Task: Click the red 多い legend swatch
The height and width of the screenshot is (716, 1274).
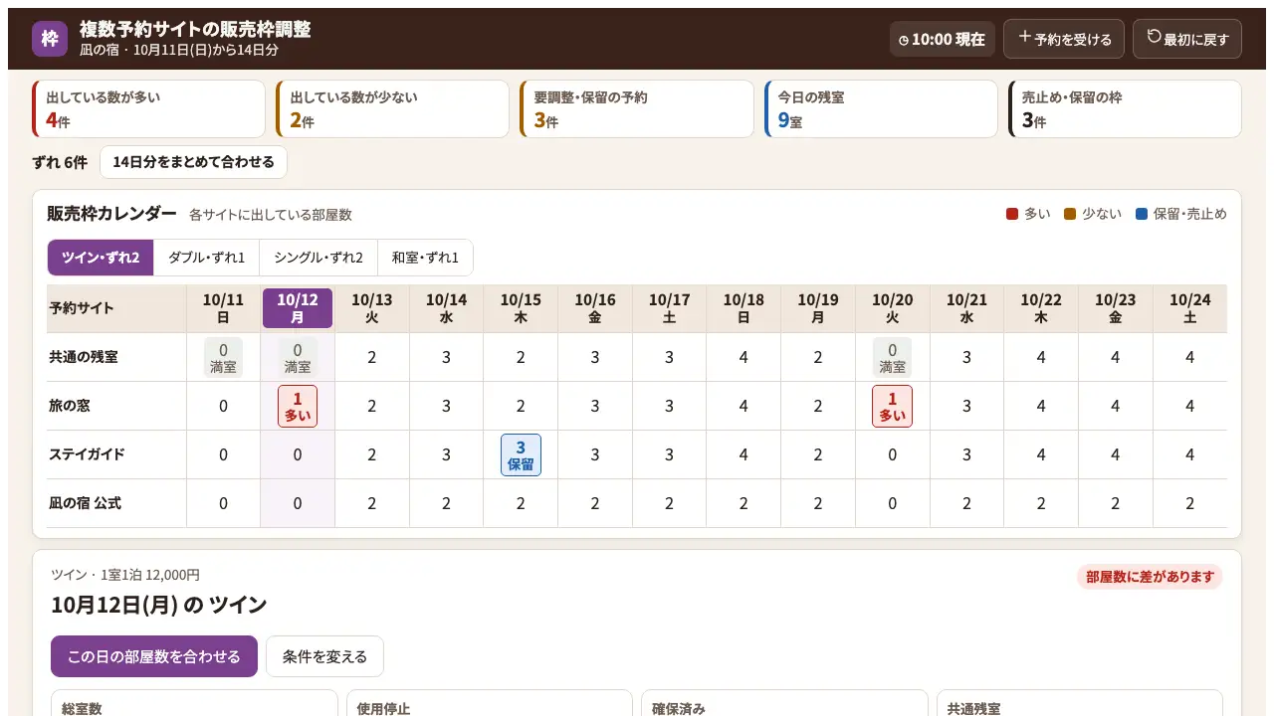Action: pyautogui.click(x=1012, y=214)
